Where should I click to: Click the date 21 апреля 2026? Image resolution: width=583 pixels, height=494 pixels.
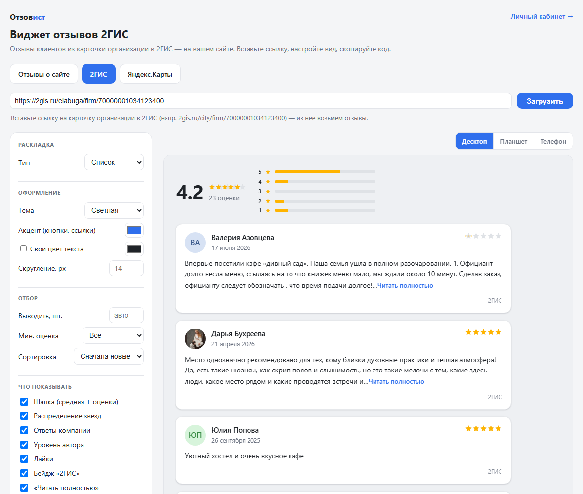pos(233,344)
